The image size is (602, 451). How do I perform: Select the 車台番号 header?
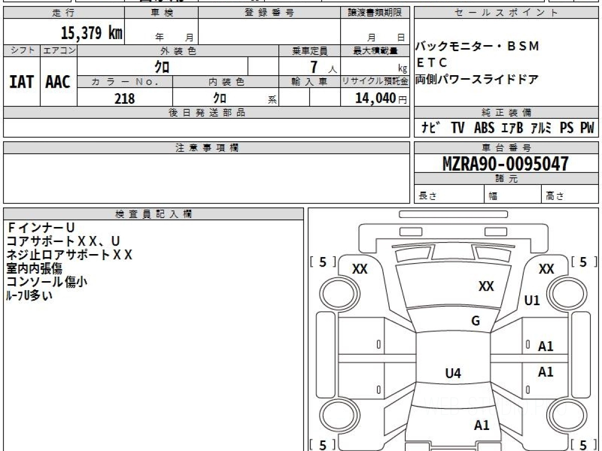pyautogui.click(x=506, y=148)
